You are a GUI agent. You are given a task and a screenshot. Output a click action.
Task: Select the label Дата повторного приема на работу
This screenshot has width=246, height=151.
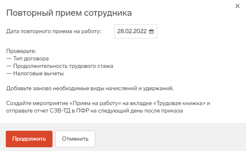point(54,31)
